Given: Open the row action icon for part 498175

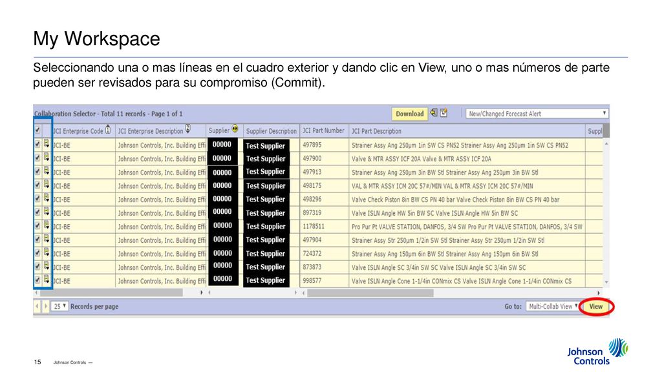Looking at the screenshot, I should tap(47, 185).
